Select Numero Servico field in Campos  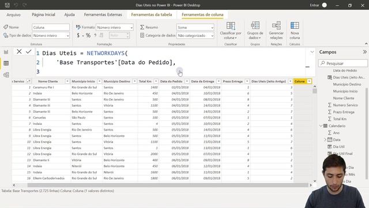tap(345, 105)
